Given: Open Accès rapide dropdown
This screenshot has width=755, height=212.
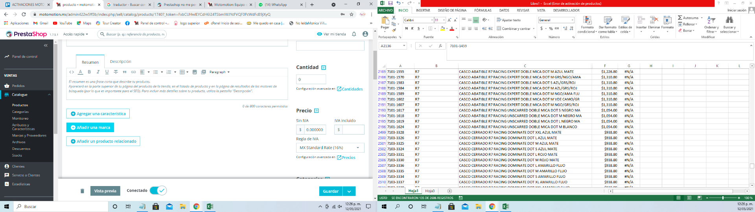Looking at the screenshot, I should [x=75, y=34].
